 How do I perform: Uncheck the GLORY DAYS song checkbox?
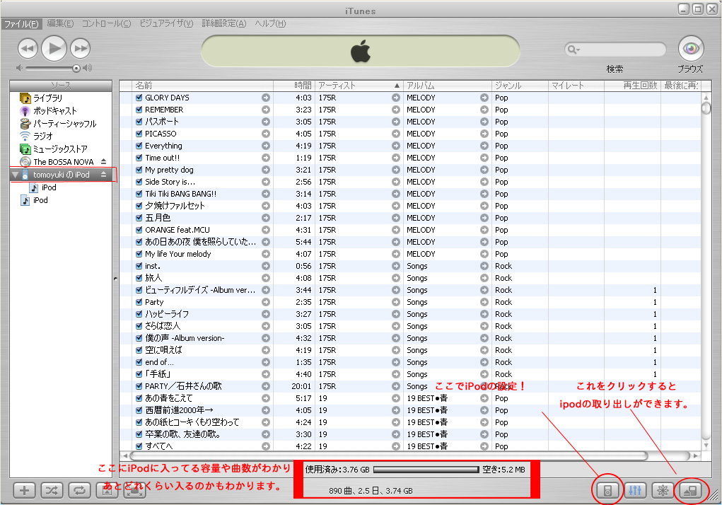tap(139, 98)
